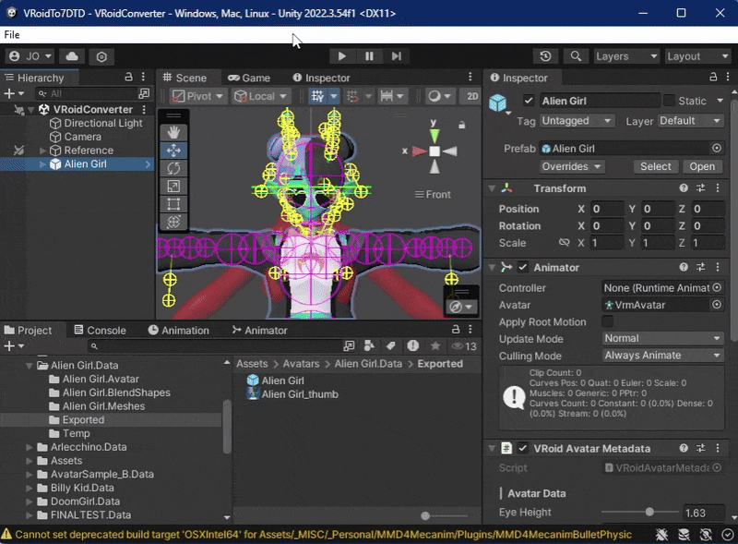Open Unity Cloud services

pos(72,56)
